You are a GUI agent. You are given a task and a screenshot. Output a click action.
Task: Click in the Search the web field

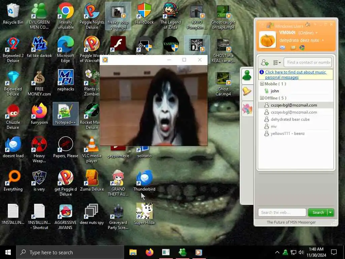(282, 212)
